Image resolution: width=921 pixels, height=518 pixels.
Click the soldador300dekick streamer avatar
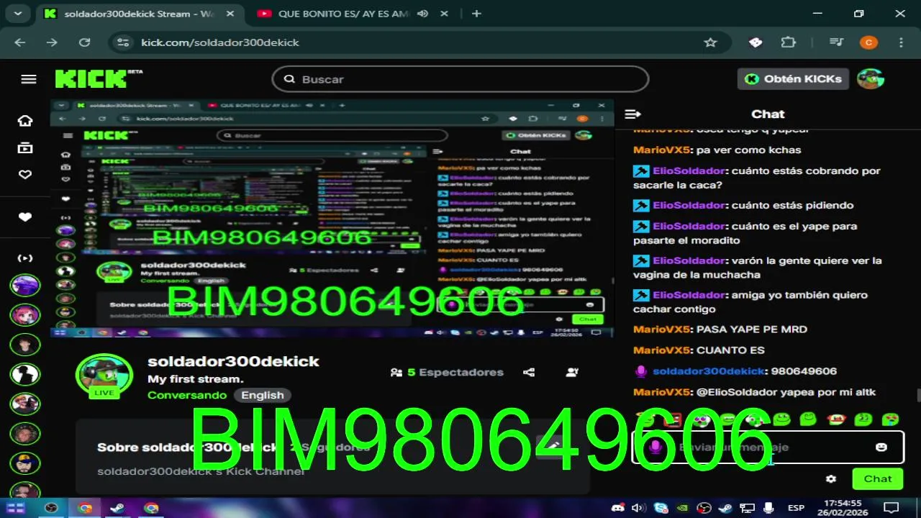click(104, 374)
